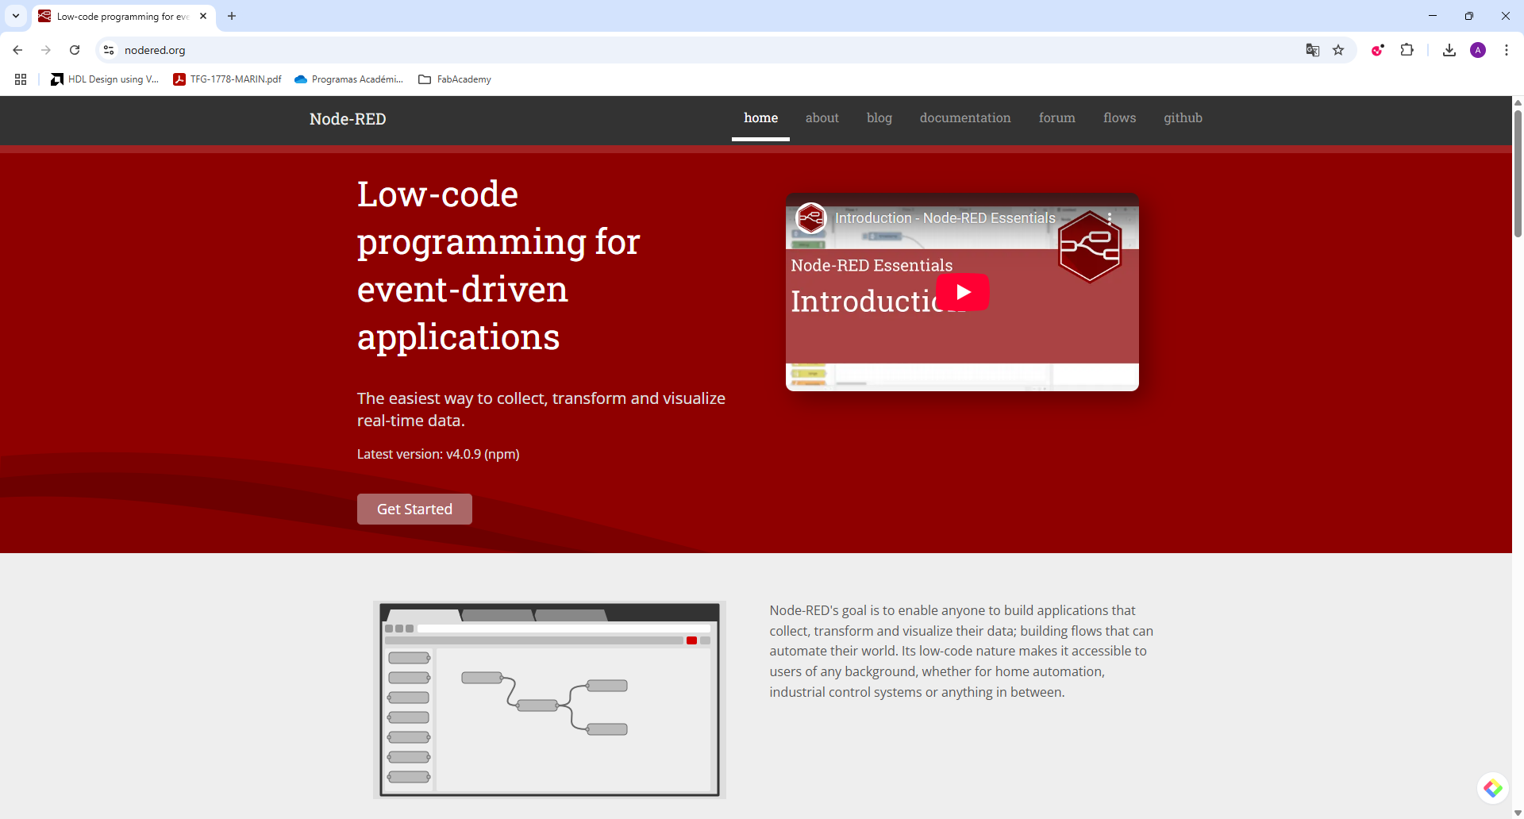Go to the about navigation item
Image resolution: width=1524 pixels, height=819 pixels.
coord(822,118)
